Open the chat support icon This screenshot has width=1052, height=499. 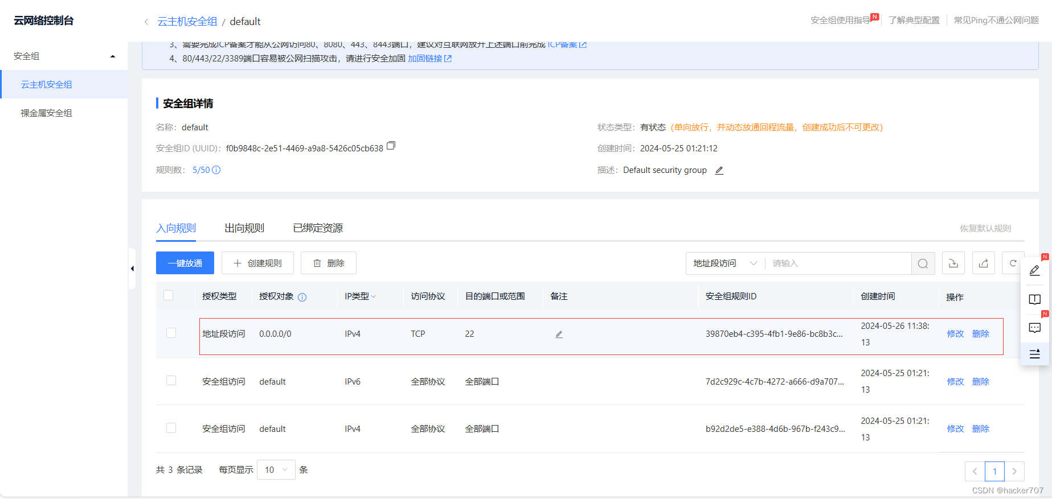pos(1035,328)
